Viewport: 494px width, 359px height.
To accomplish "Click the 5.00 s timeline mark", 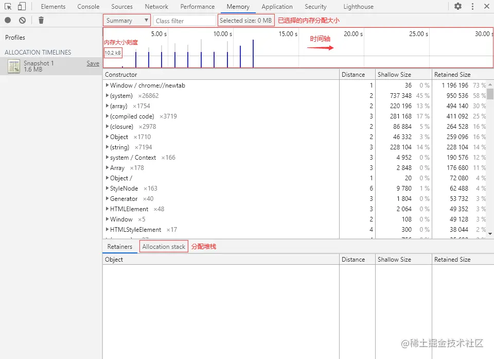I will click(159, 34).
